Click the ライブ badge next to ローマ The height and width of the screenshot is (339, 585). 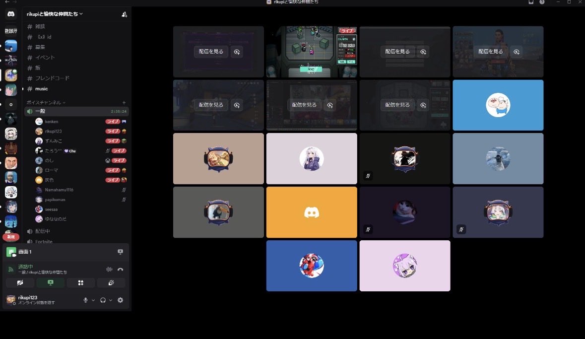pyautogui.click(x=112, y=170)
